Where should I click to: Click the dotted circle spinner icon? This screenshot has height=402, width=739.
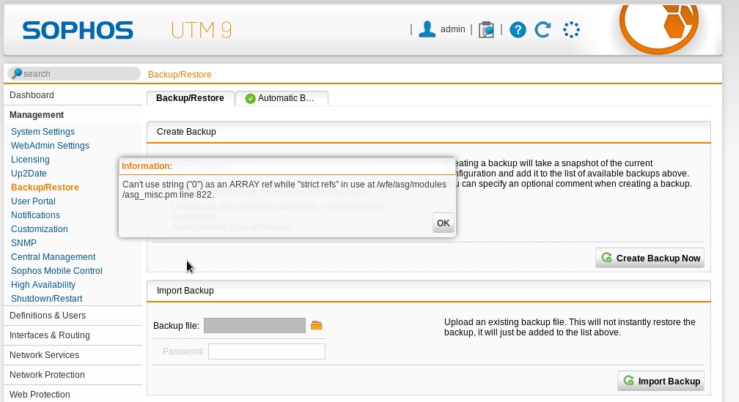pos(571,29)
